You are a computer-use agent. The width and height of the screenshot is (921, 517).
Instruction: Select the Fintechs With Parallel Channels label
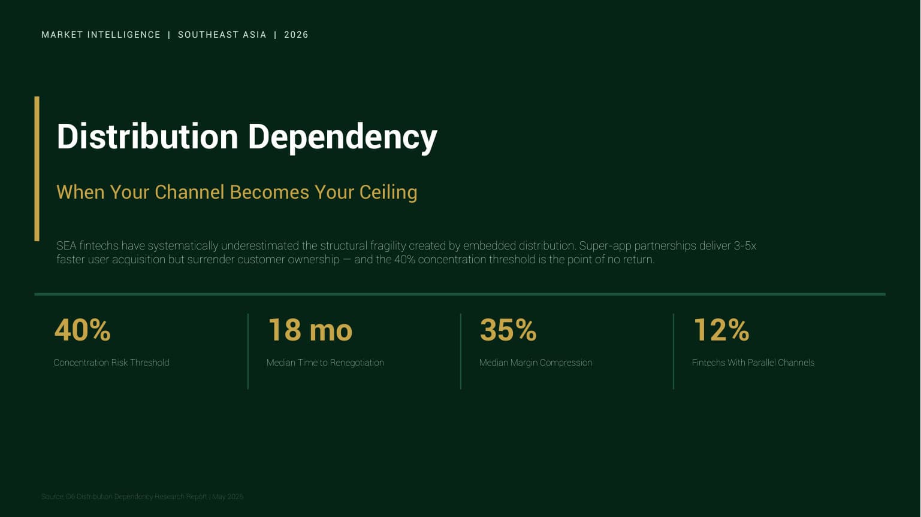(x=753, y=363)
